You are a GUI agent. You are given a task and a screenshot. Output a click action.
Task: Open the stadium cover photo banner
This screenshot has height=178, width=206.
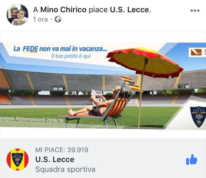[x=103, y=86]
